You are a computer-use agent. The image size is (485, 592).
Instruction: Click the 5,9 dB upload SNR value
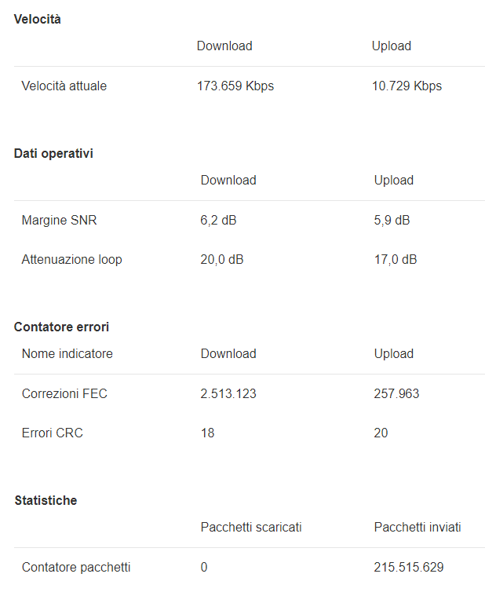click(392, 221)
